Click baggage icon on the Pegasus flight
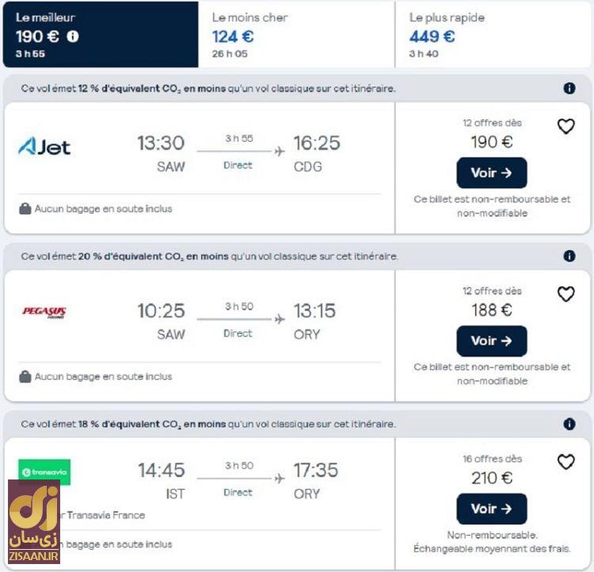594x572 pixels. 25,377
